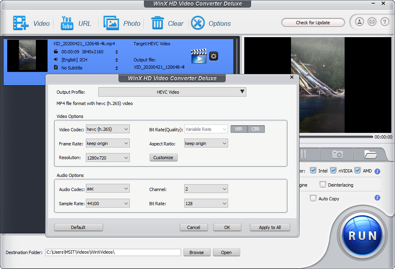395x269 pixels.
Task: Click the Apply to All button
Action: 270,227
